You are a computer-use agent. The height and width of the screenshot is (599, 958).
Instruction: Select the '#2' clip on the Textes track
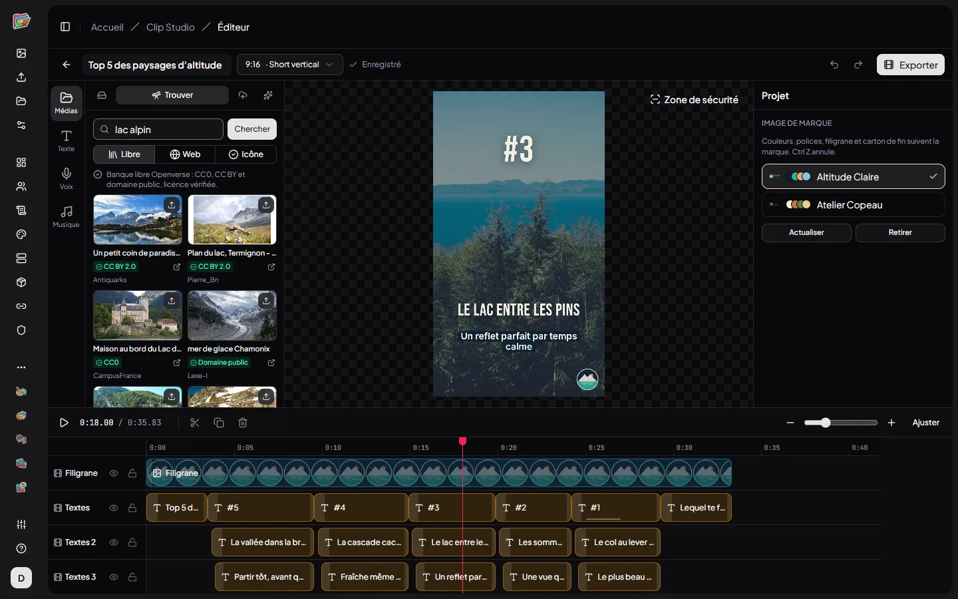[x=534, y=508]
